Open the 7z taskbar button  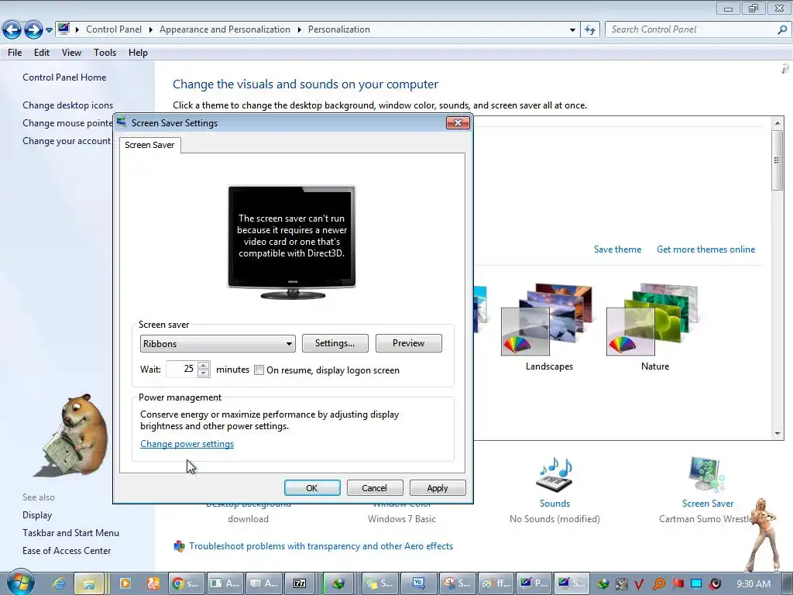[300, 583]
